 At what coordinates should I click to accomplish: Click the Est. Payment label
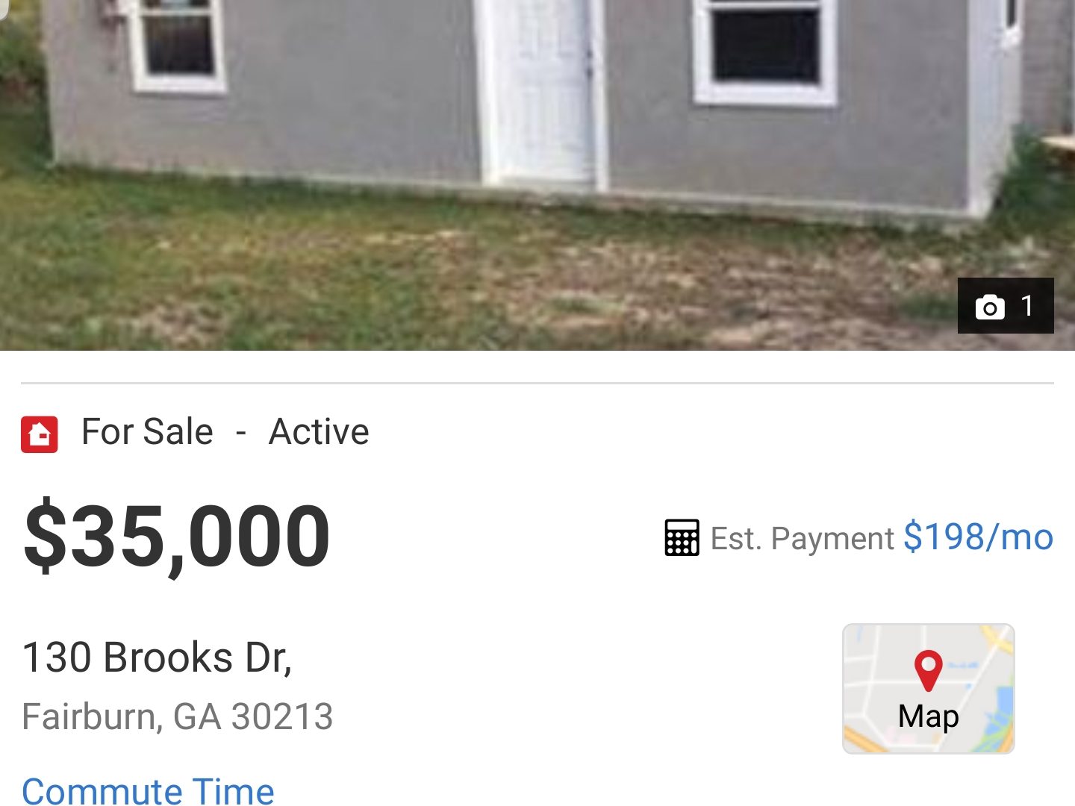click(x=802, y=539)
